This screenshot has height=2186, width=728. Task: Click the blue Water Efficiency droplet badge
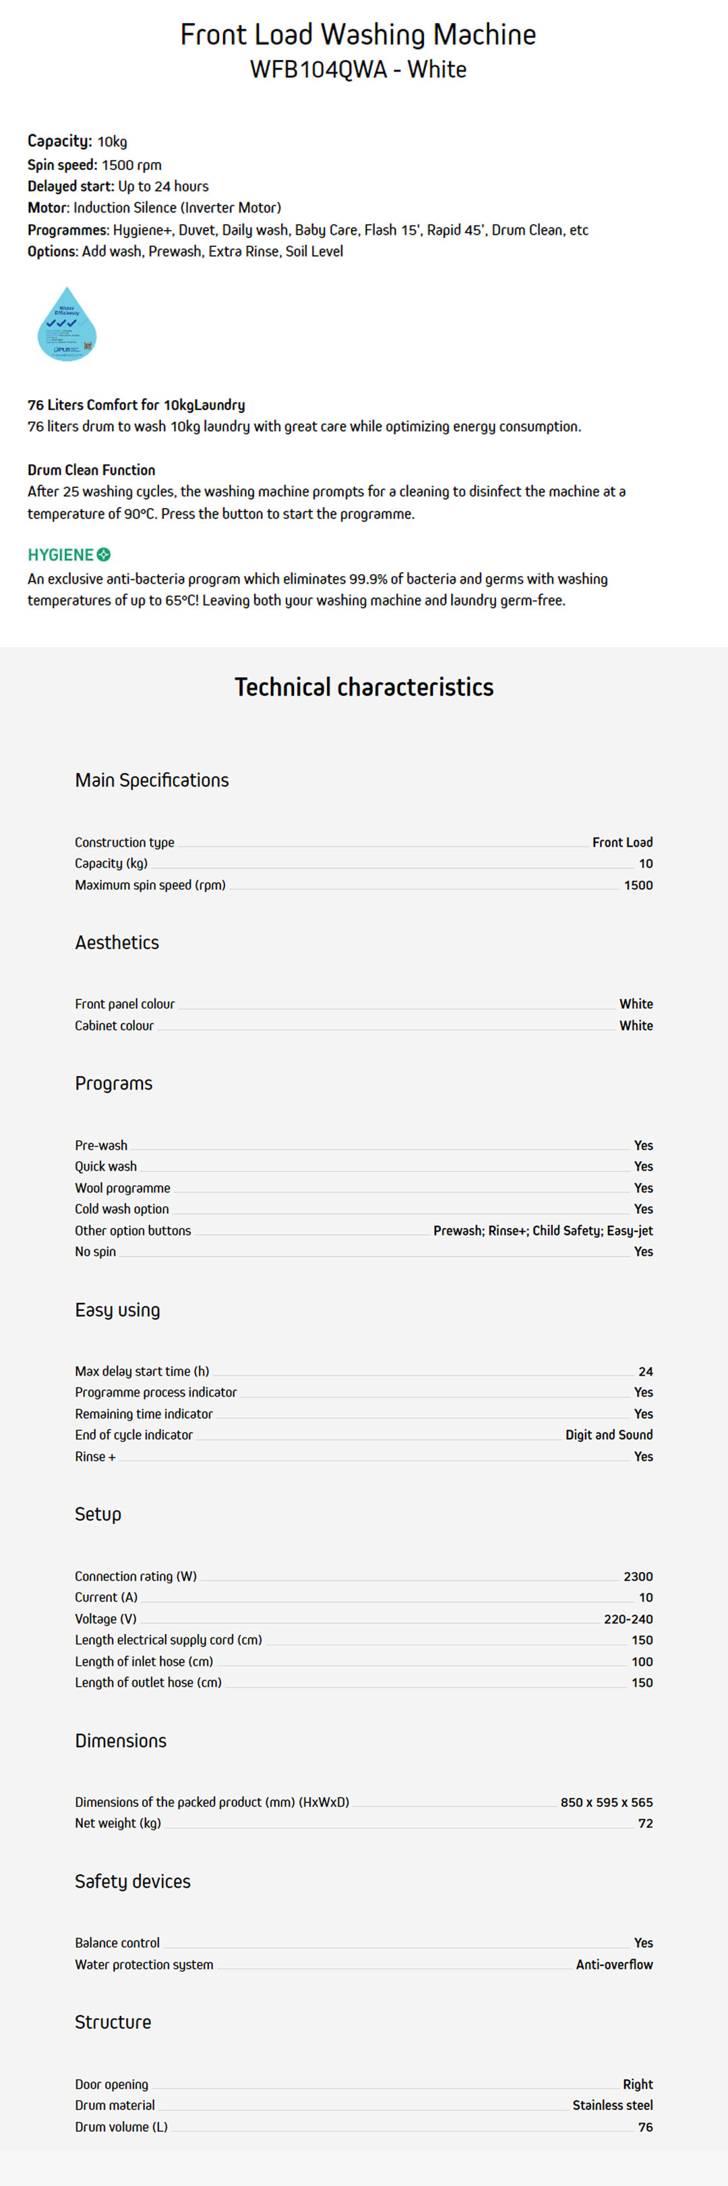click(67, 325)
